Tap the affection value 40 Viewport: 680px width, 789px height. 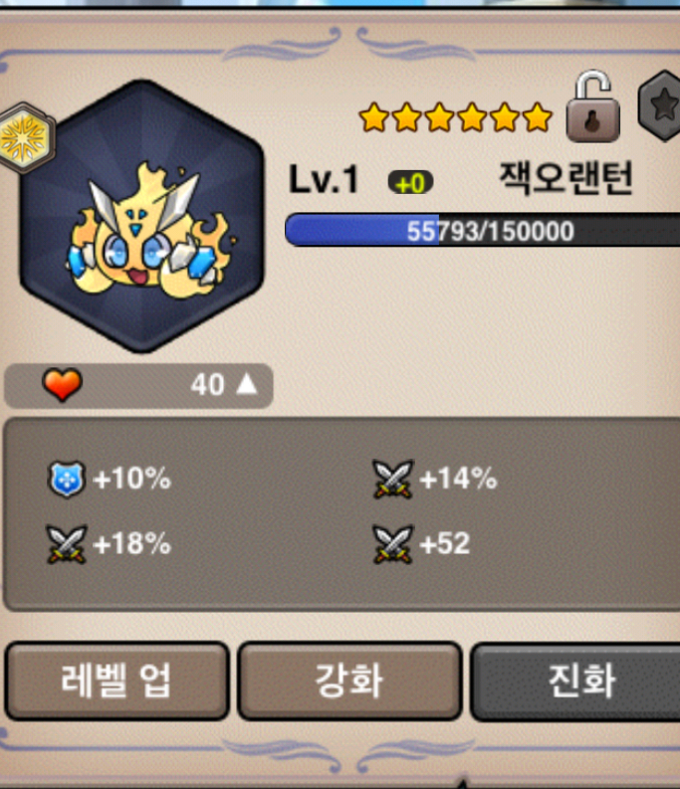tap(207, 384)
